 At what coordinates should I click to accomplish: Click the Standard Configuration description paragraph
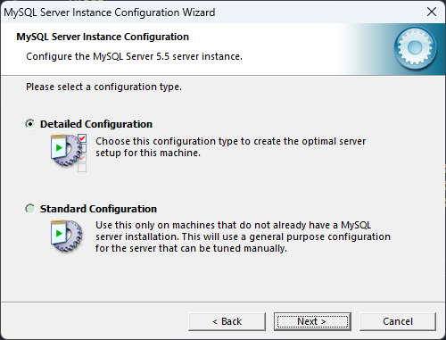(243, 236)
